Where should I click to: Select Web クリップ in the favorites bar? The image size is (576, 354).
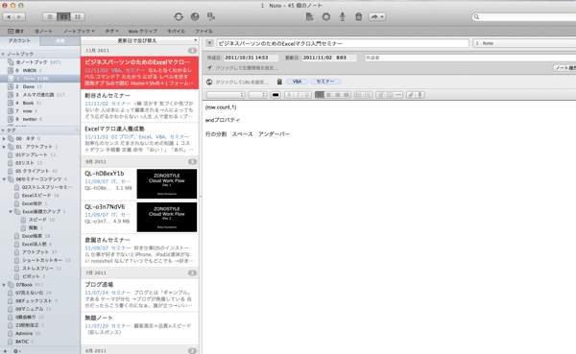[x=142, y=32]
